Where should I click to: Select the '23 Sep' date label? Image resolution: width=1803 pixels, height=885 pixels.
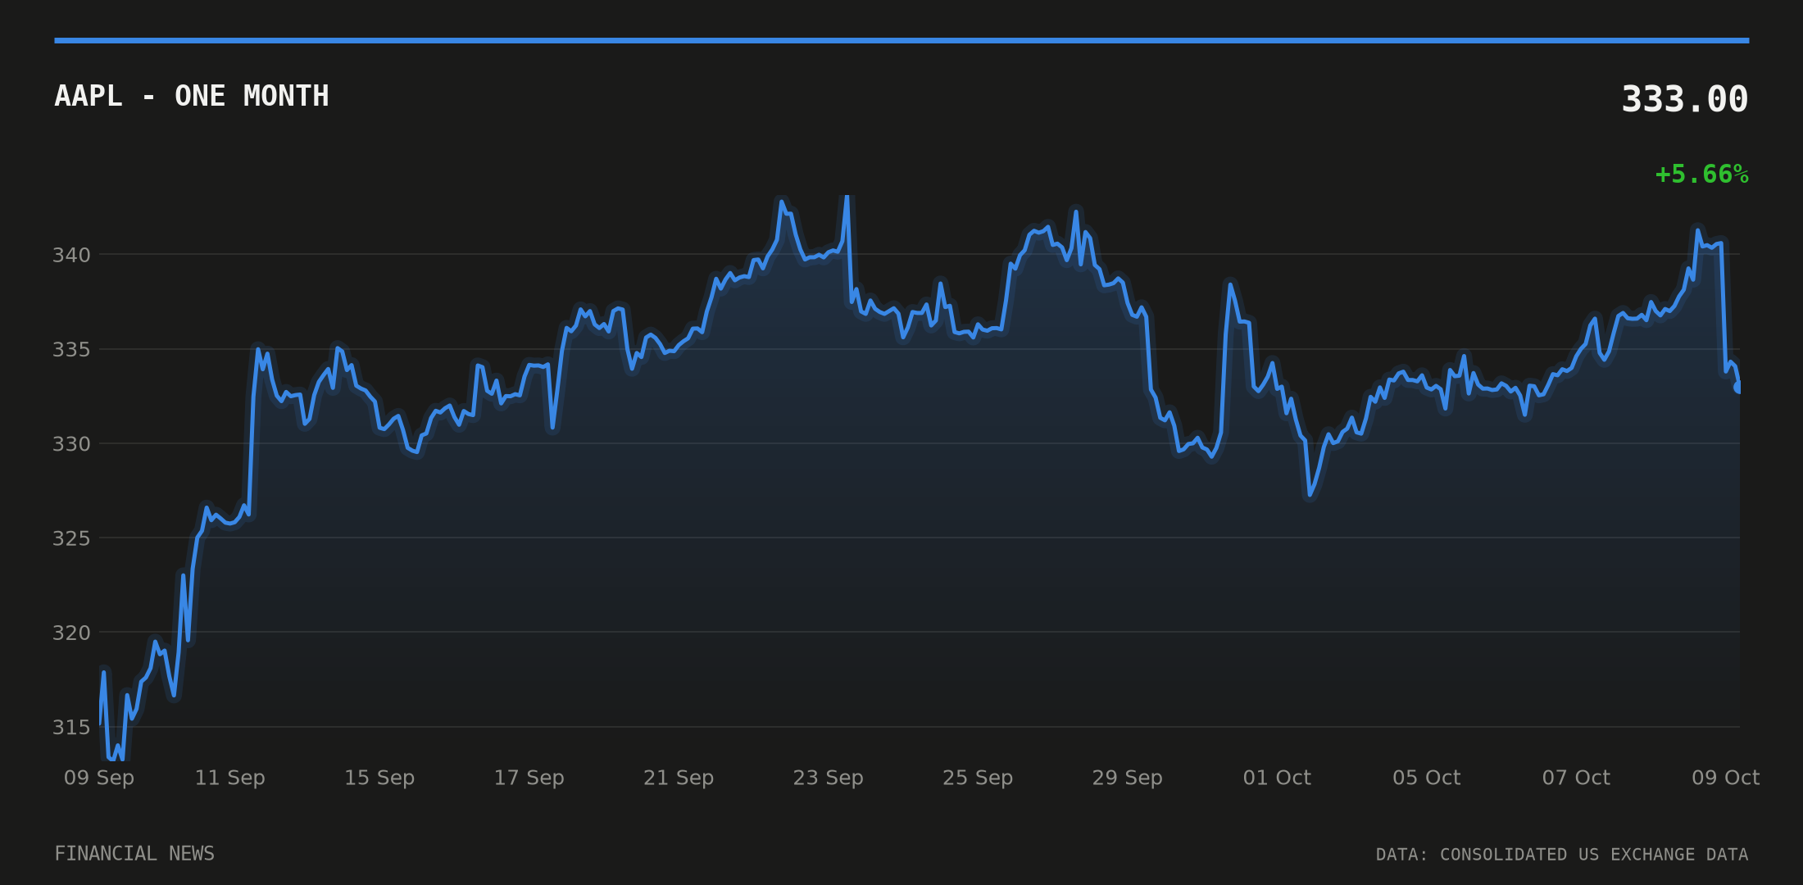pyautogui.click(x=828, y=778)
